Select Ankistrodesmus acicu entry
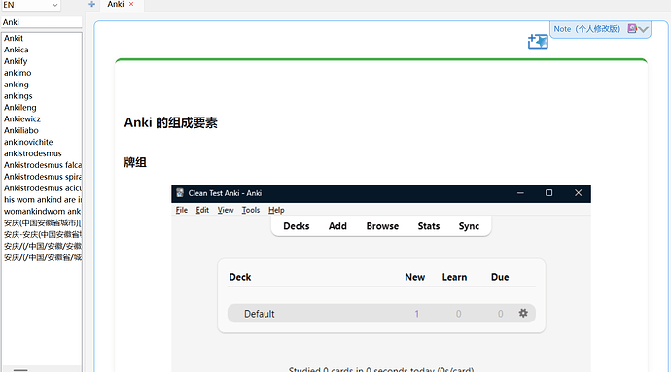 pyautogui.click(x=43, y=188)
